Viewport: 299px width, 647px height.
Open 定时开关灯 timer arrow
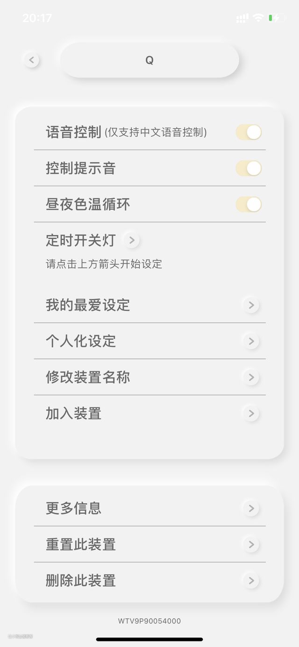[132, 241]
